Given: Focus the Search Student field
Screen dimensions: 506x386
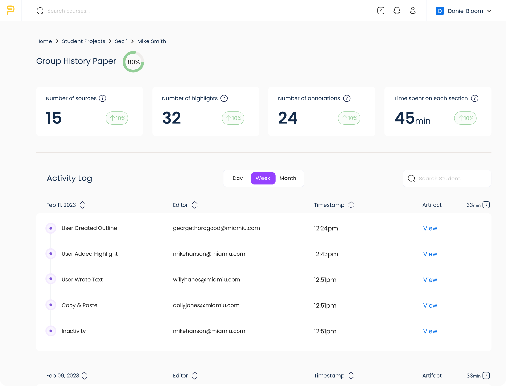Looking at the screenshot, I should point(447,179).
